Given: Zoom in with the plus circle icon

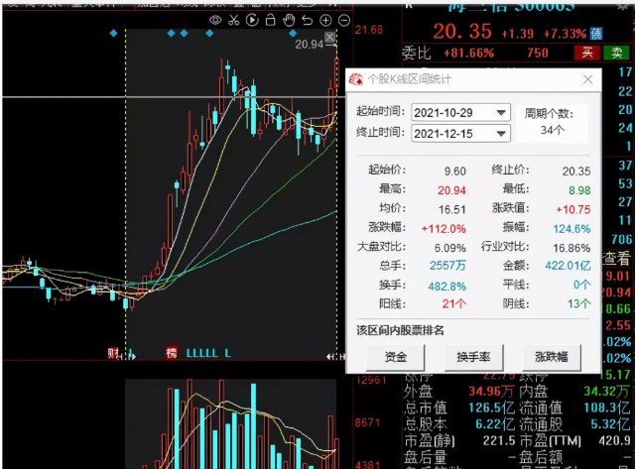Looking at the screenshot, I should coord(325,20).
